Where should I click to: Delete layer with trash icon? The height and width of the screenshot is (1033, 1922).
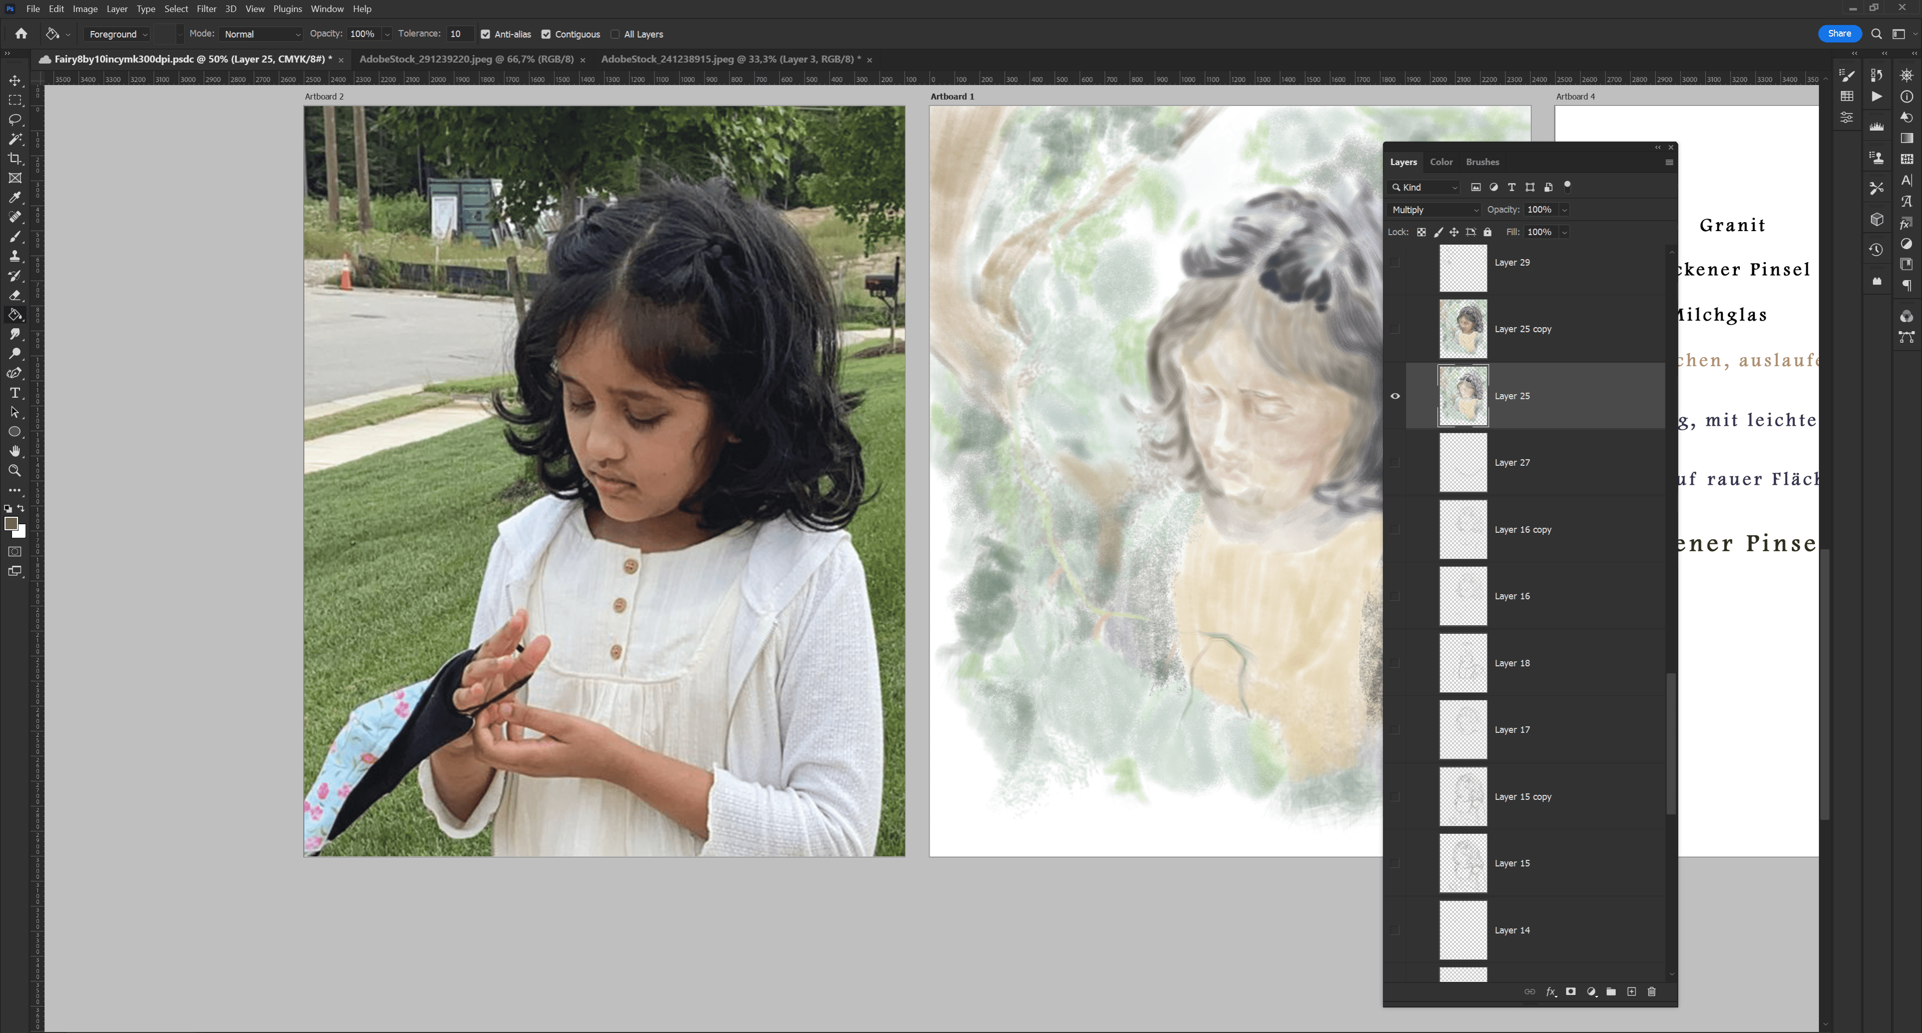(1652, 991)
